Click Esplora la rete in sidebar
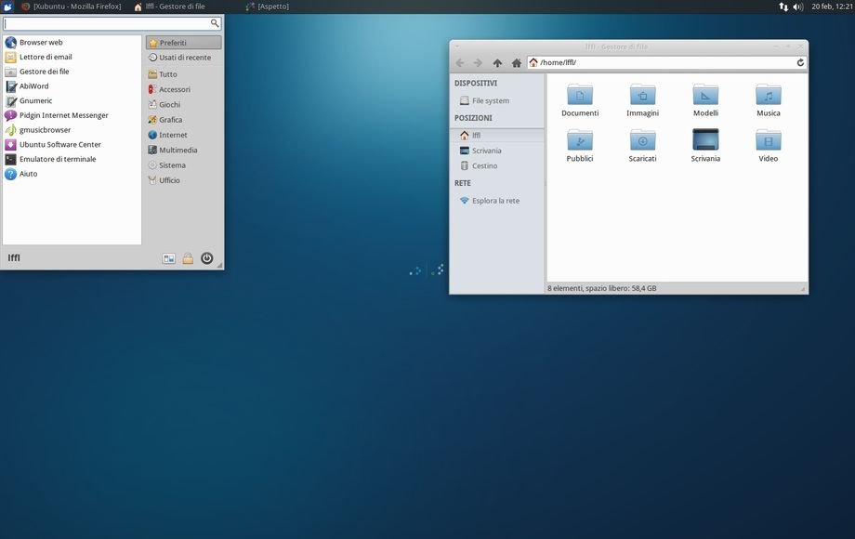855x539 pixels. point(494,201)
